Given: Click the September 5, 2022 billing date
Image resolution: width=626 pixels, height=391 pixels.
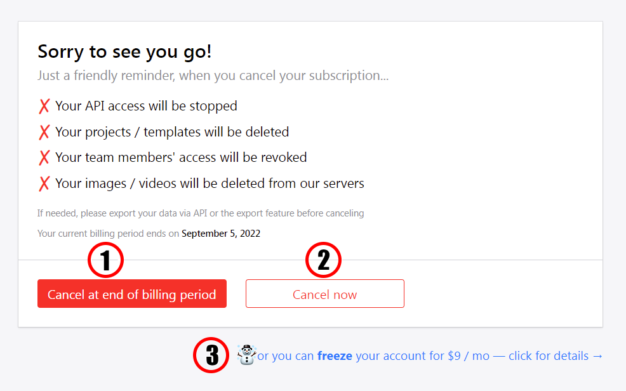Looking at the screenshot, I should (221, 234).
